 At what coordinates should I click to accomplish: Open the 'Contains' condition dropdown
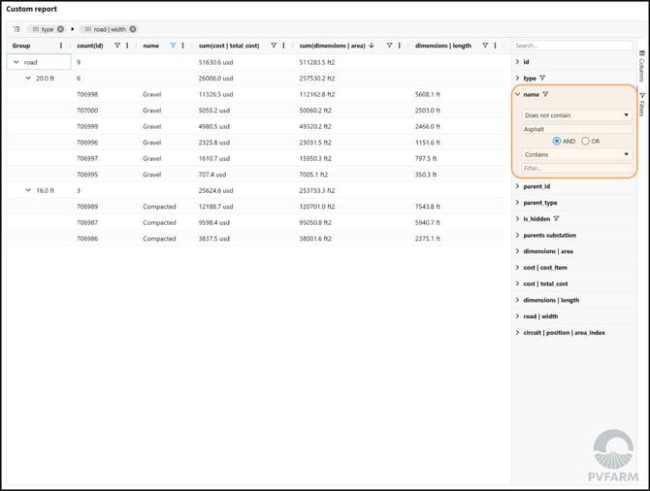576,154
